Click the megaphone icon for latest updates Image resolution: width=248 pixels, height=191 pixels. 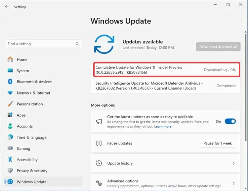tap(99, 121)
